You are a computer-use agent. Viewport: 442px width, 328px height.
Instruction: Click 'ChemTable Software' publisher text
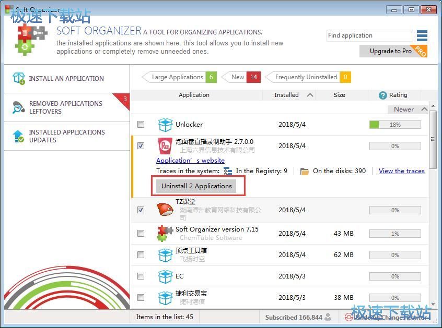211,238
